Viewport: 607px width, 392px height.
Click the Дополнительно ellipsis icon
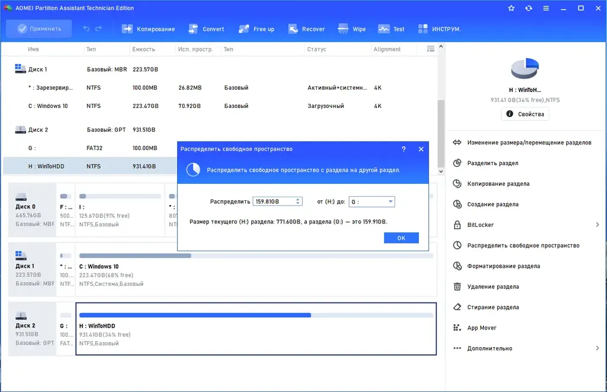tap(457, 348)
